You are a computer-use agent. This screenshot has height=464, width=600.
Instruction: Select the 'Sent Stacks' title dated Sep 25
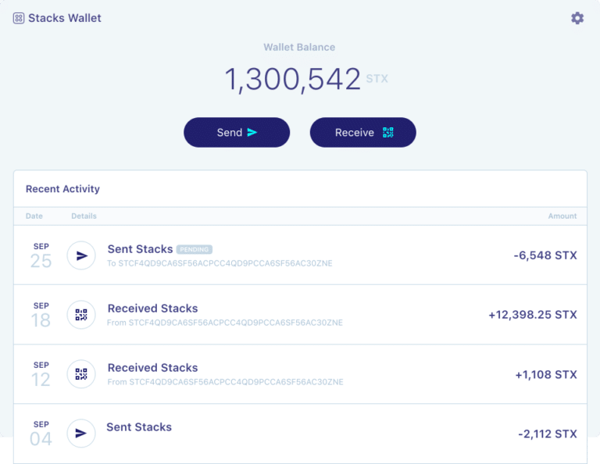pos(140,249)
